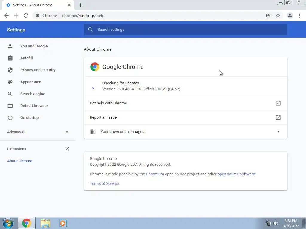
Task: Click the On startup power icon
Action: pyautogui.click(x=10, y=117)
